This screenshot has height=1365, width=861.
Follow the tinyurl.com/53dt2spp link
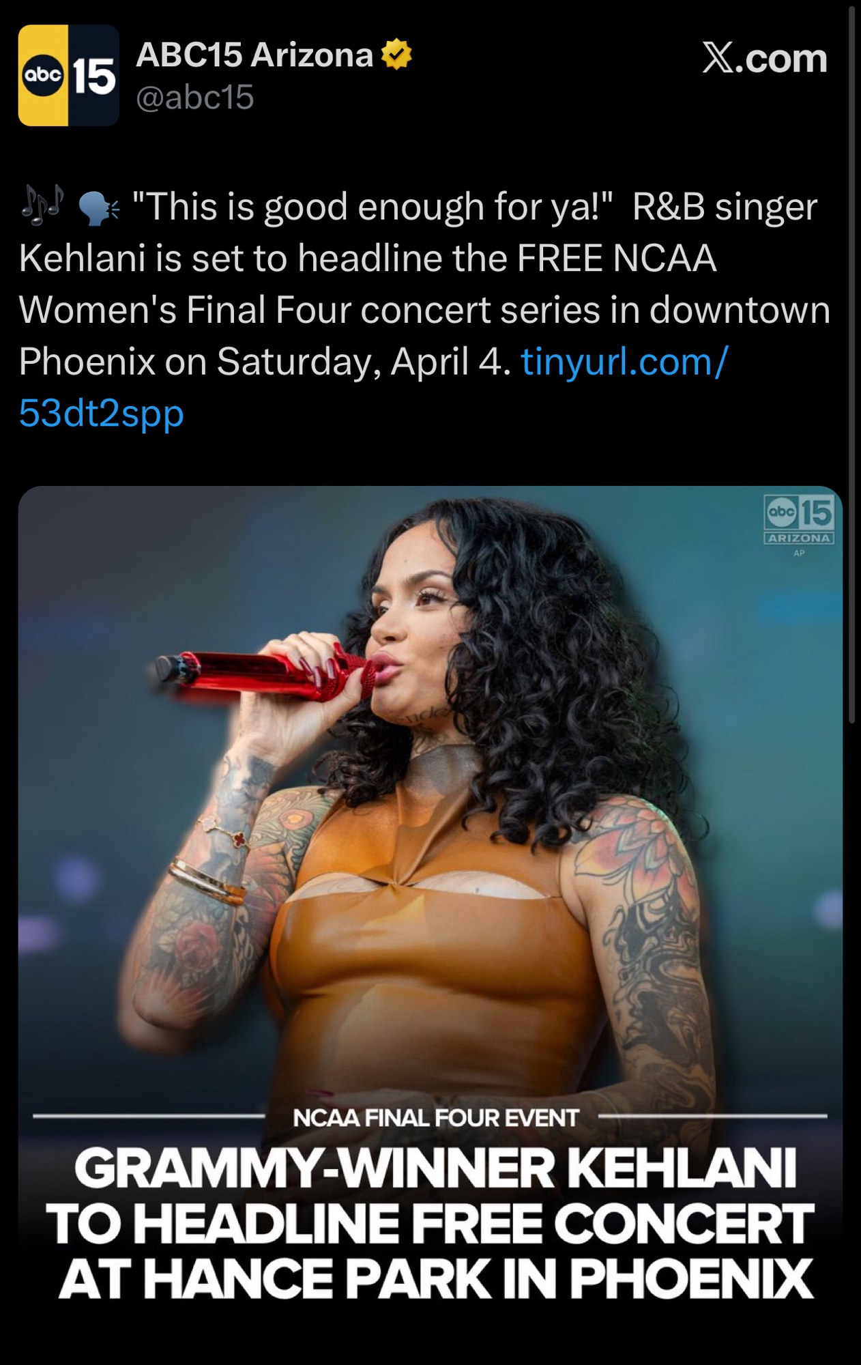click(x=374, y=387)
